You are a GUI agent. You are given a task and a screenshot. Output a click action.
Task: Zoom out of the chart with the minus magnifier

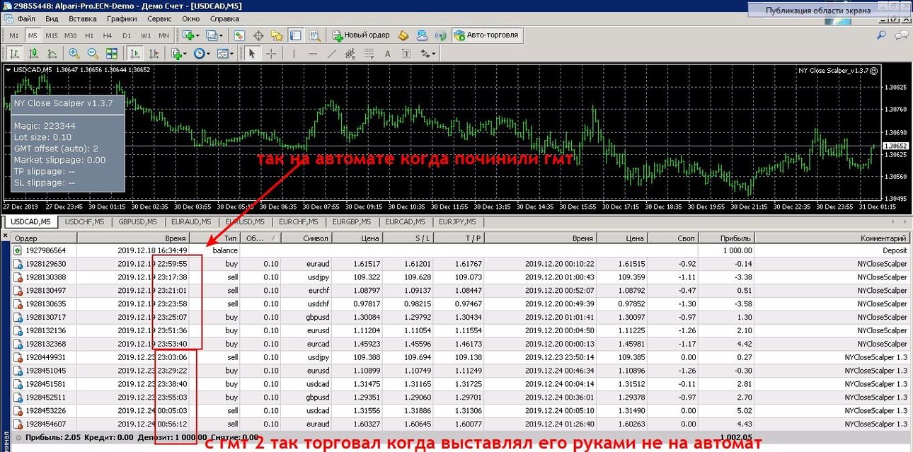click(93, 53)
